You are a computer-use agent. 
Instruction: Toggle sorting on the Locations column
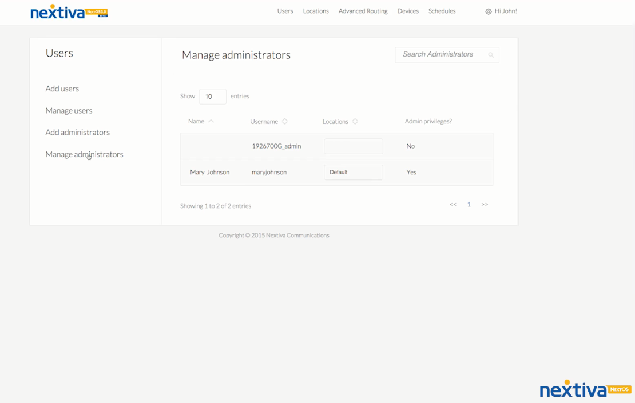click(355, 121)
